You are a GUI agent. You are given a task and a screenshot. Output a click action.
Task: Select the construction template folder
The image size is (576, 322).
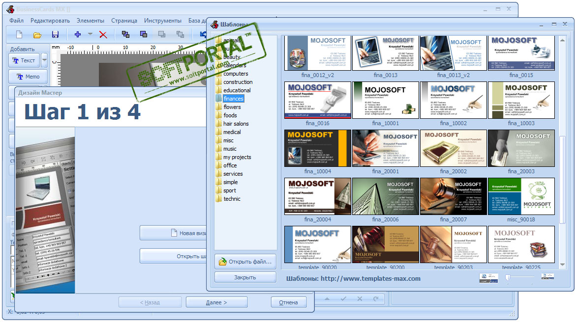(x=238, y=82)
